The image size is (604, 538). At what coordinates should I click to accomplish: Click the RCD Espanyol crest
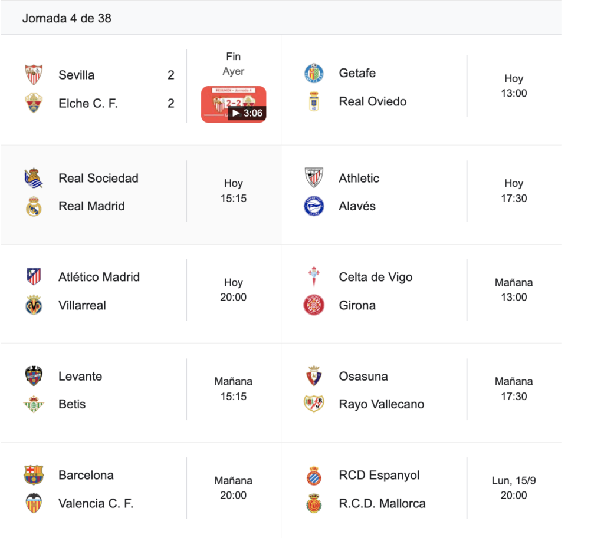click(x=314, y=475)
